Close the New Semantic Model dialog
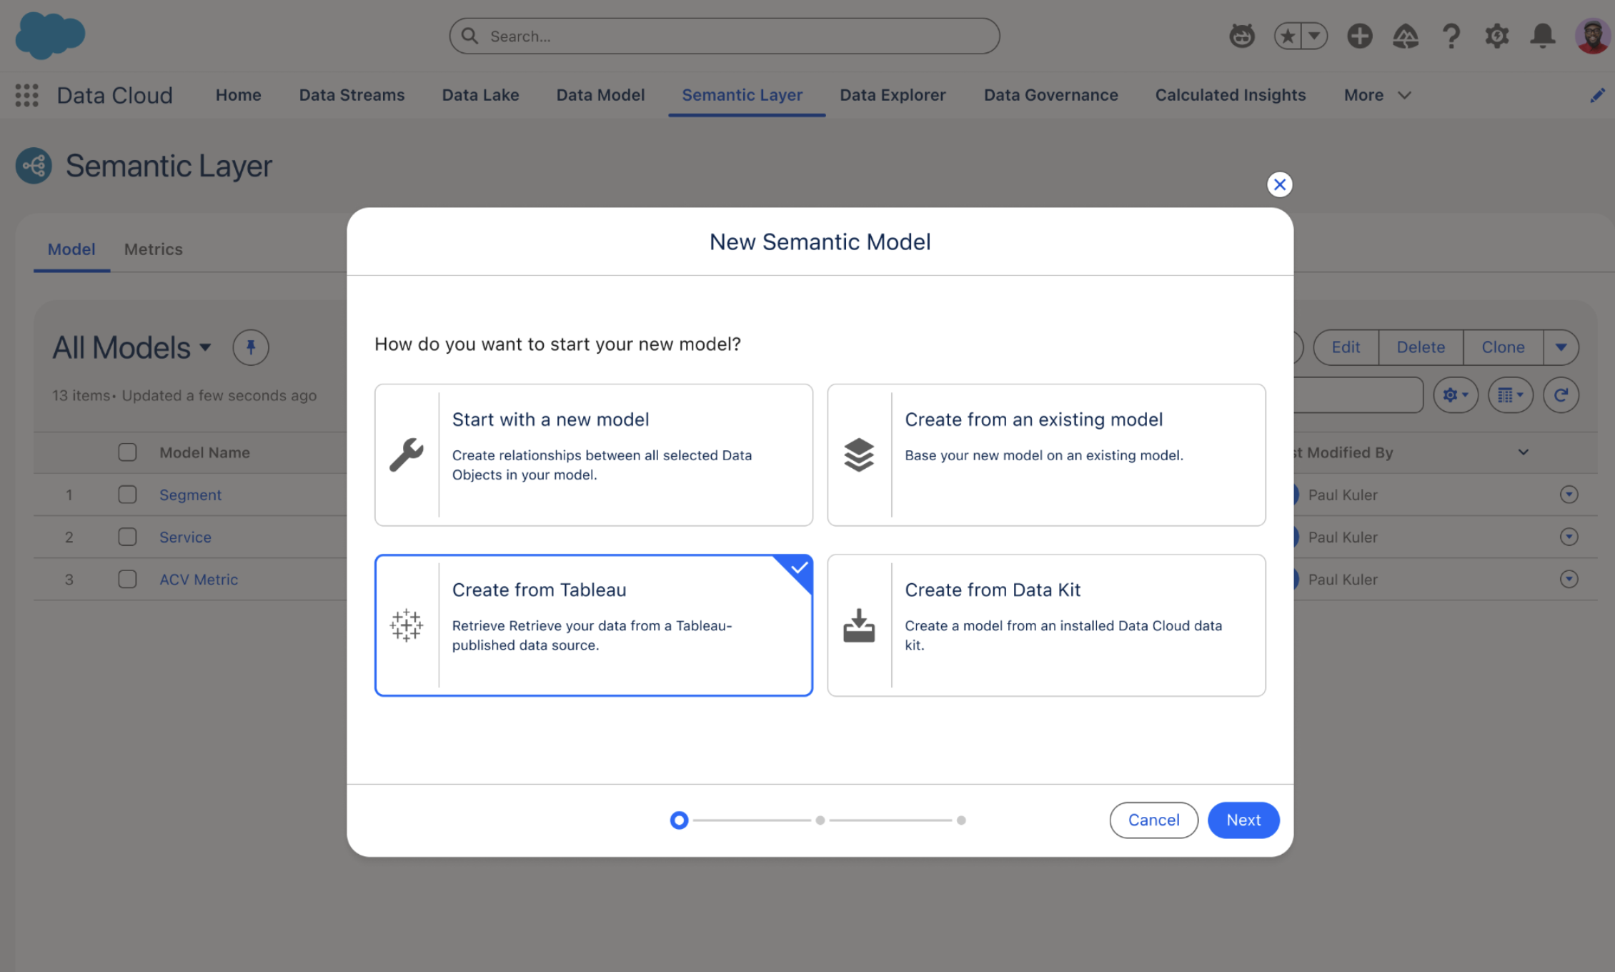Screen dimensions: 1615x972 click(1279, 184)
